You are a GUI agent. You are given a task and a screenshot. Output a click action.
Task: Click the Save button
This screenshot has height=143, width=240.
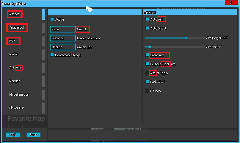pos(34,135)
